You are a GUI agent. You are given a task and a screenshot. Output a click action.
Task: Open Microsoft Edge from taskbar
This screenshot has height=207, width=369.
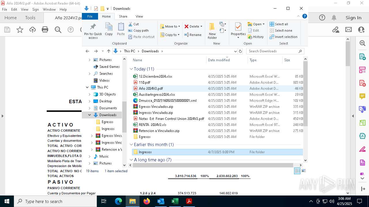click(118, 201)
